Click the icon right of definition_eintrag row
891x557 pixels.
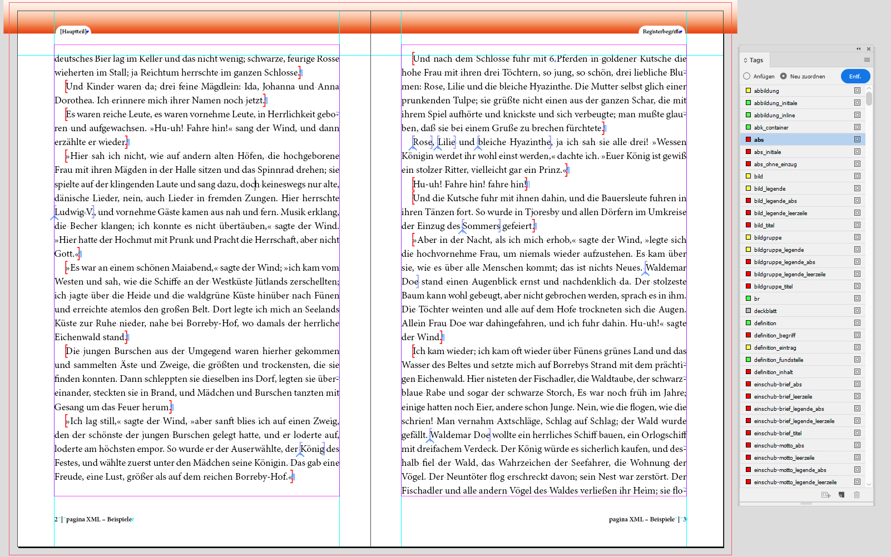857,347
